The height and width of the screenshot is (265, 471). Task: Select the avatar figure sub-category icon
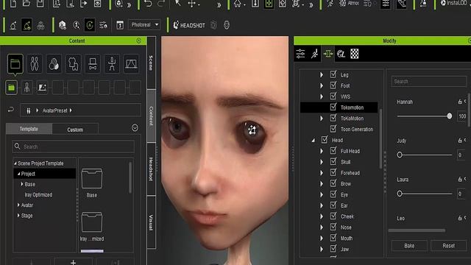coord(26,88)
